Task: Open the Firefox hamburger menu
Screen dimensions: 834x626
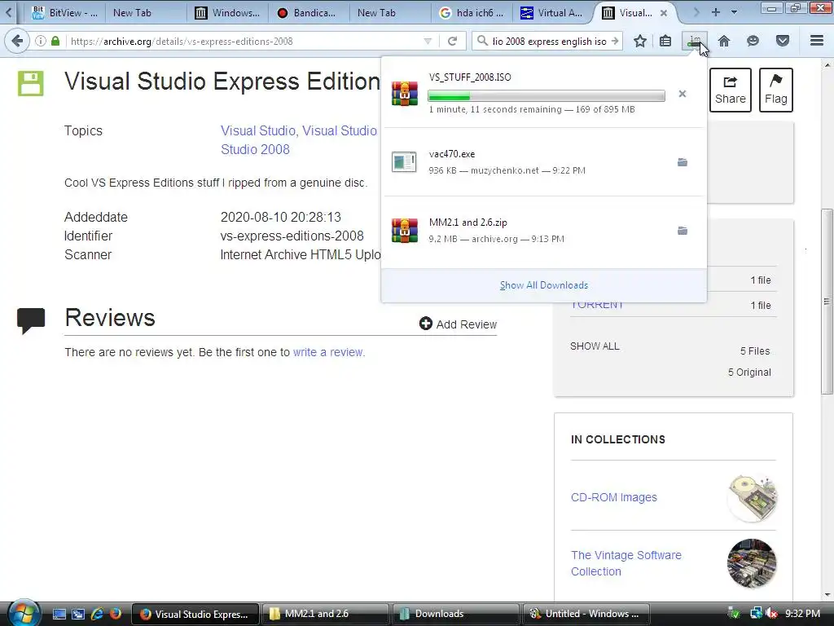Action: click(817, 41)
